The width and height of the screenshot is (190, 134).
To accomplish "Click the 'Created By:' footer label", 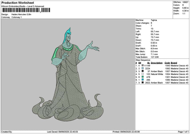I will [7, 132].
